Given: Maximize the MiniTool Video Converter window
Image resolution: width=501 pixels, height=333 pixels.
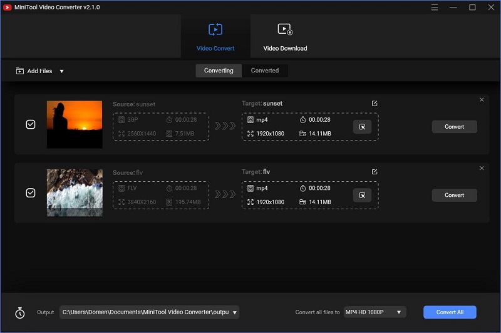Looking at the screenshot, I should point(472,7).
